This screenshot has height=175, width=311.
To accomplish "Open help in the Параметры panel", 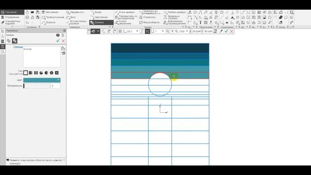I will click(58, 35).
